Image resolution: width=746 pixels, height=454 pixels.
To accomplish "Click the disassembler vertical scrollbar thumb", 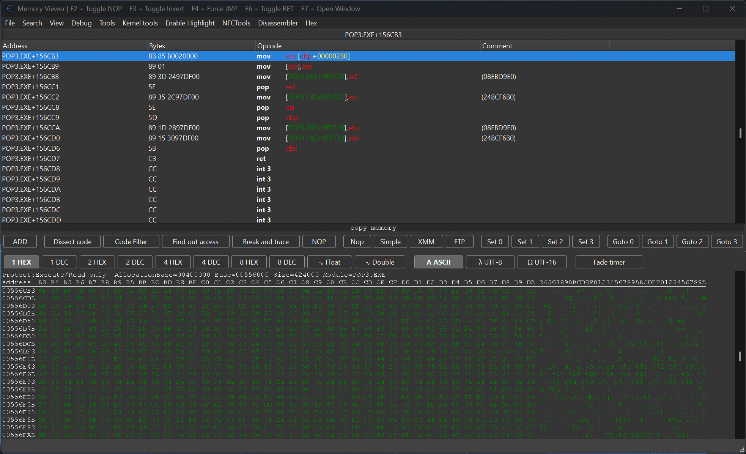I will coord(740,133).
